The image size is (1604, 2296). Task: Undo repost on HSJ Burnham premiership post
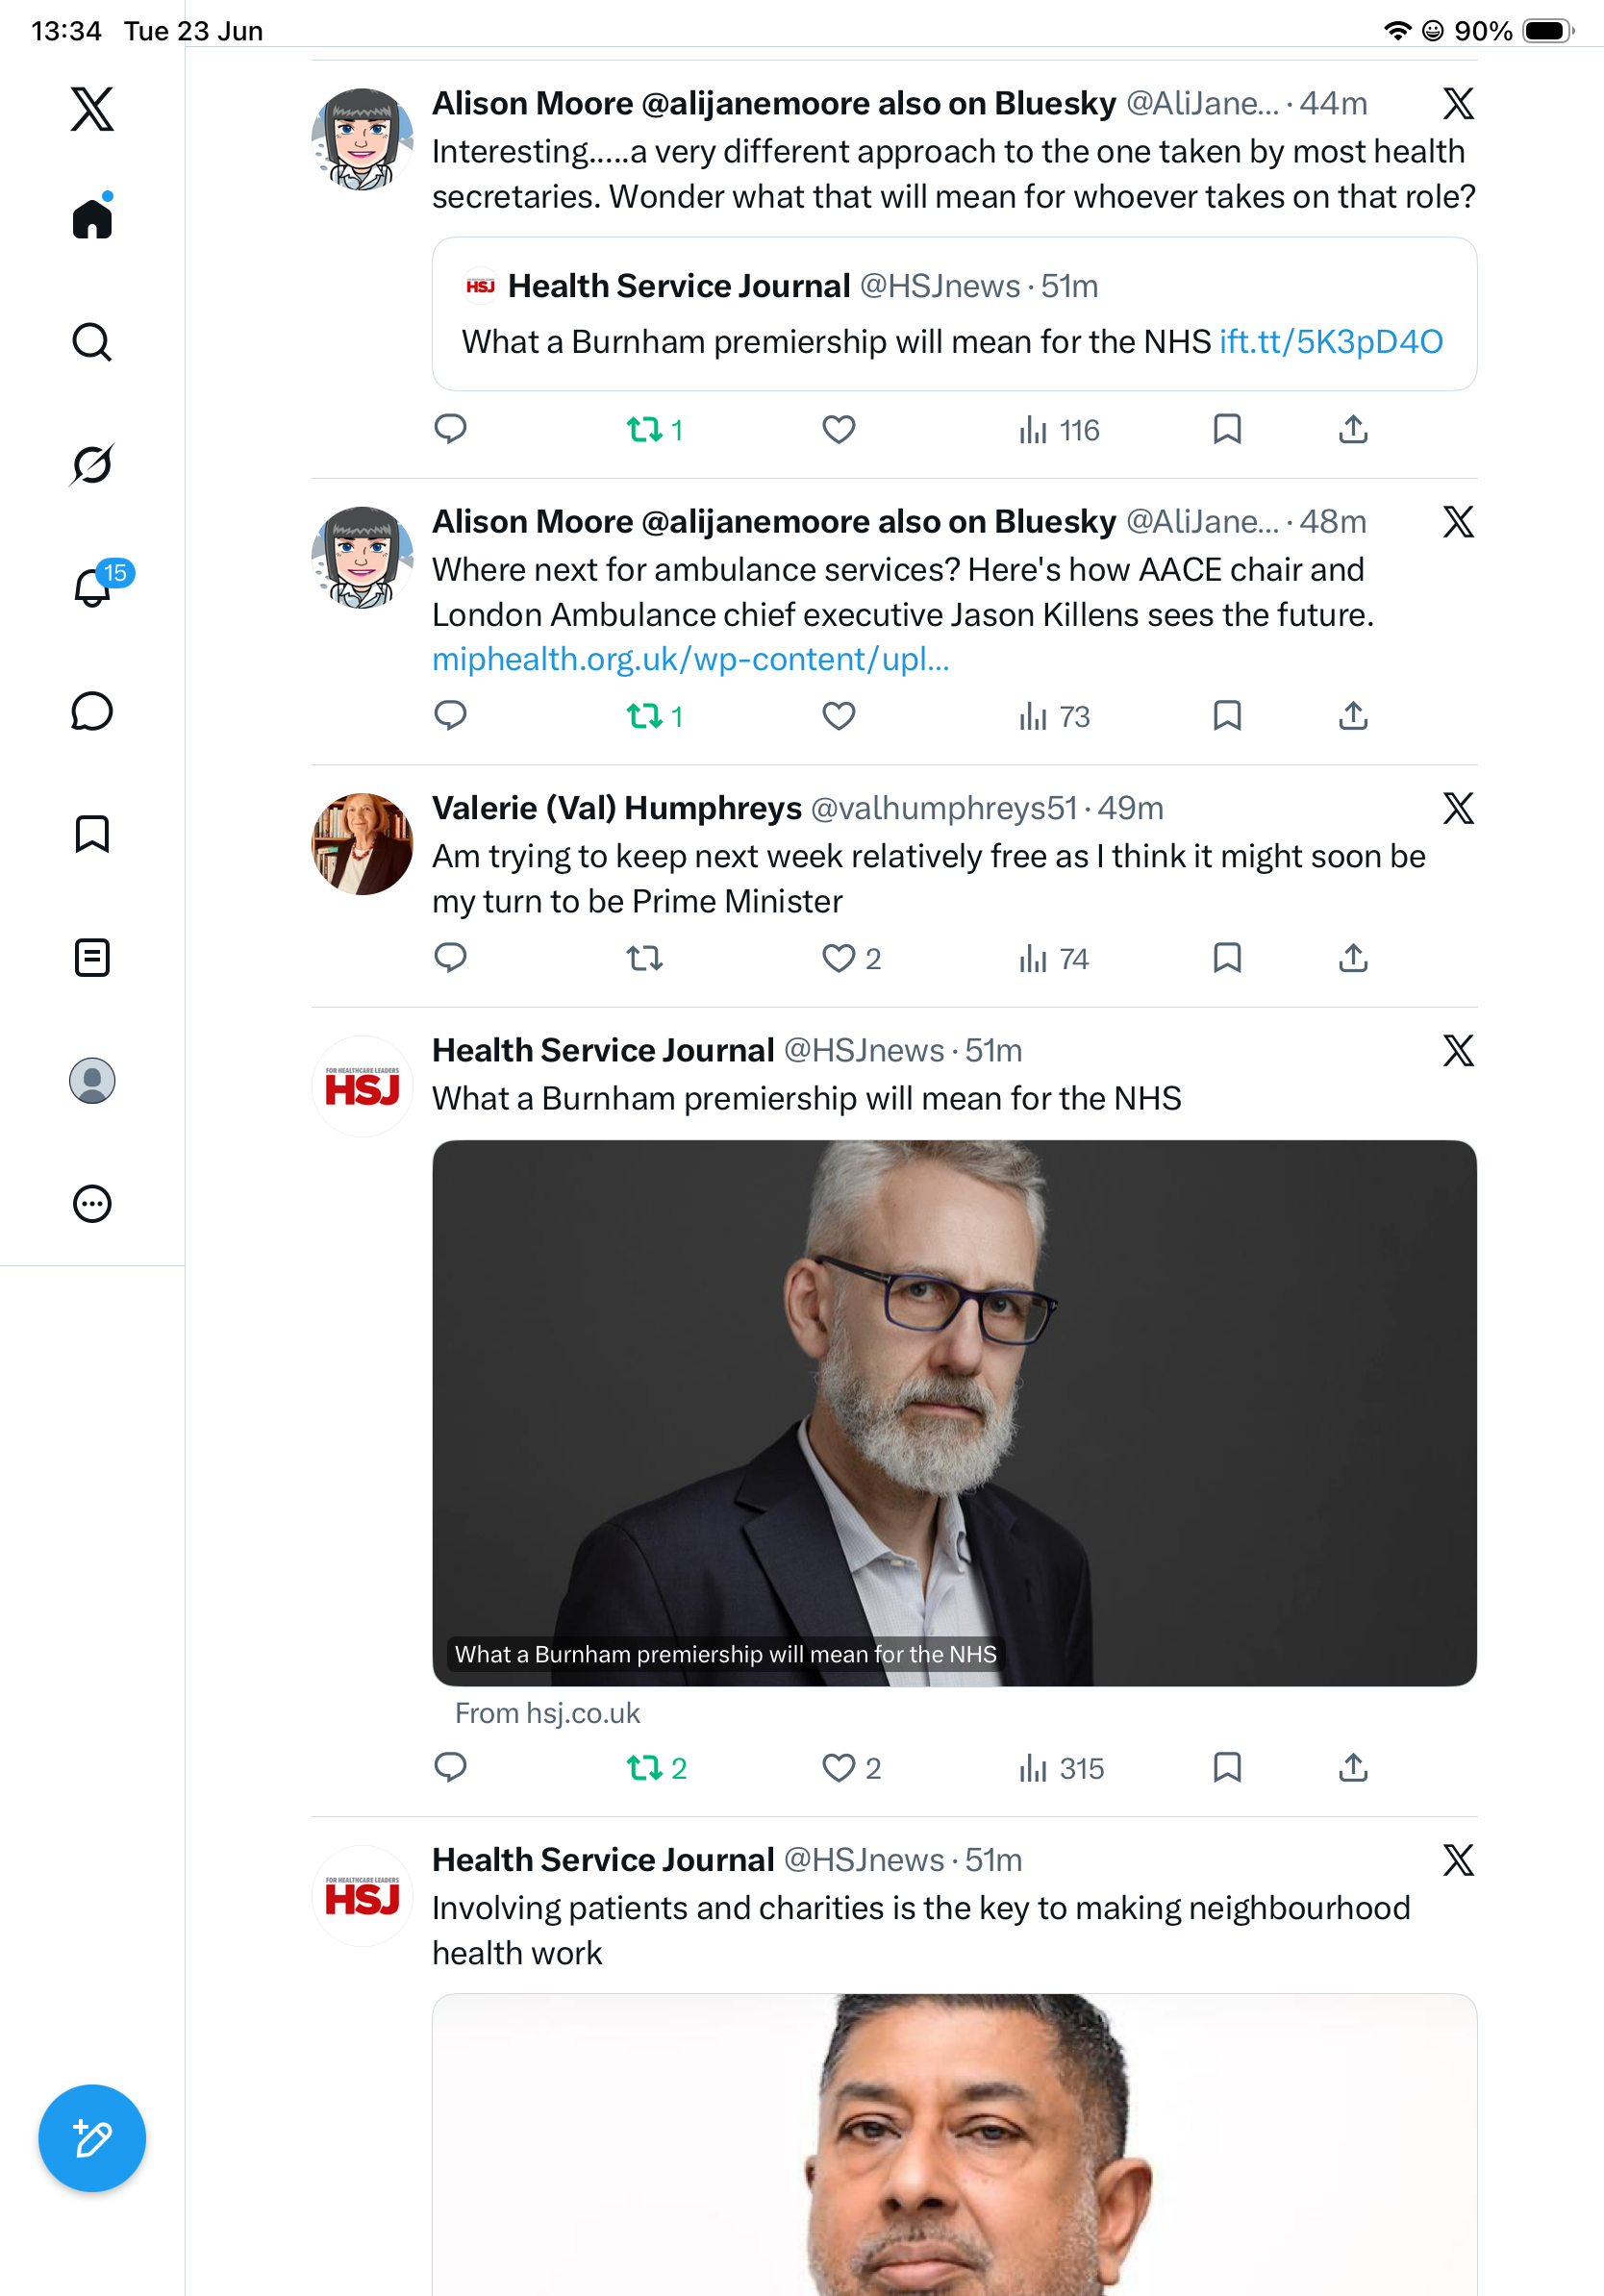[656, 1768]
